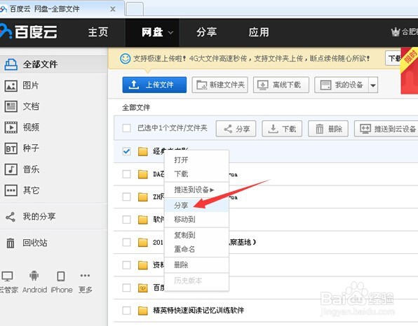
Task: Select the BT 种子 icon
Action: pyautogui.click(x=11, y=148)
